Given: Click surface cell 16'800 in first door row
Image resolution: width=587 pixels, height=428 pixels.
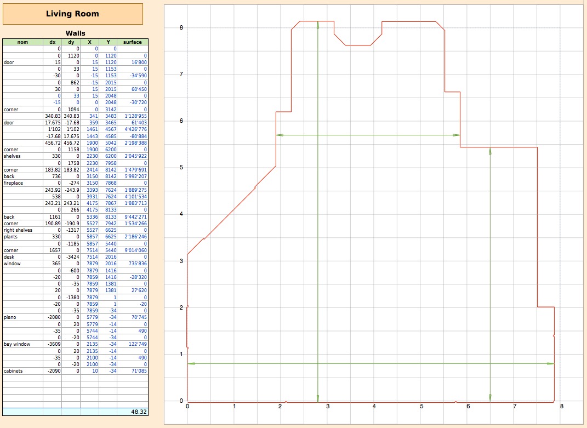Looking at the screenshot, I should point(139,62).
